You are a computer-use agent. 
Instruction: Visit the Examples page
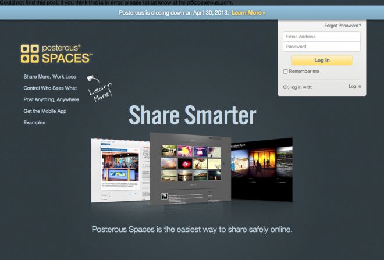[34, 123]
